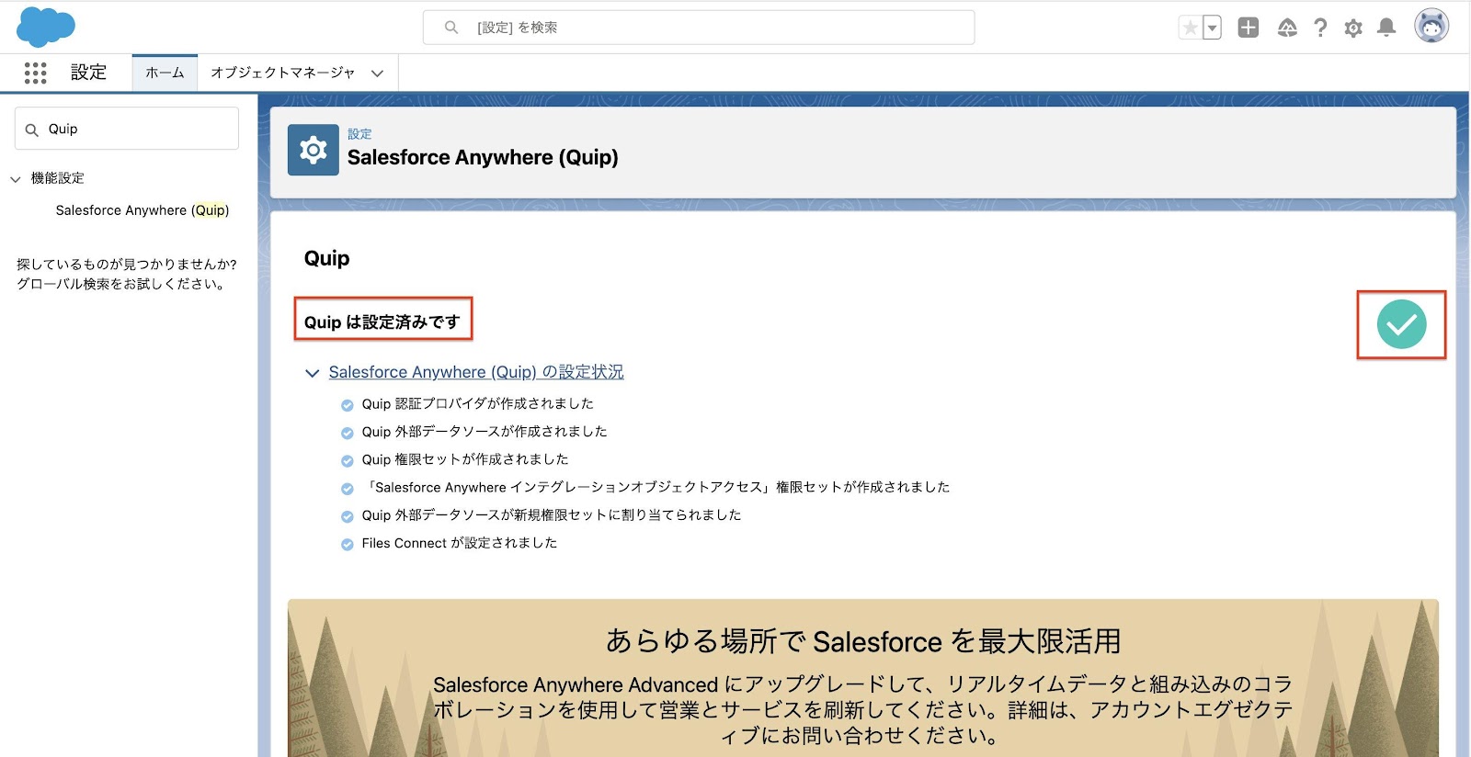1471x757 pixels.
Task: Click the Salesforce cloud logo
Action: [46, 27]
